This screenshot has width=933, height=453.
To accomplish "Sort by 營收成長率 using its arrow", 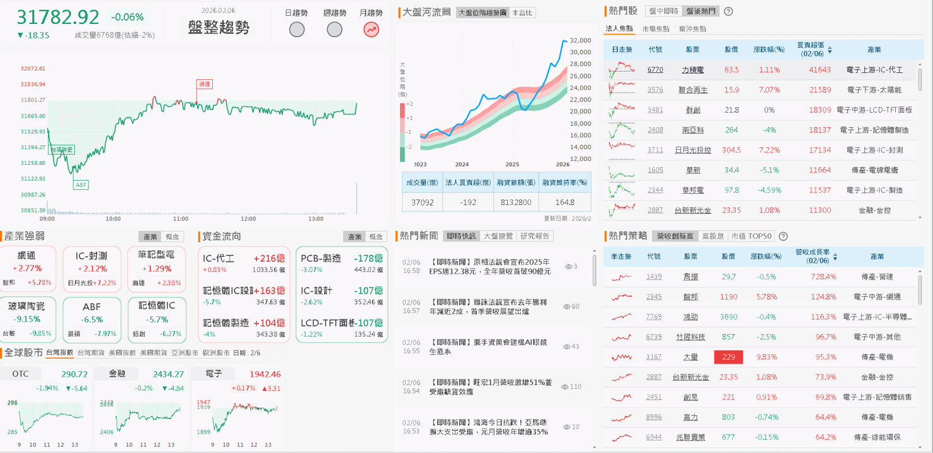I will click(x=835, y=257).
